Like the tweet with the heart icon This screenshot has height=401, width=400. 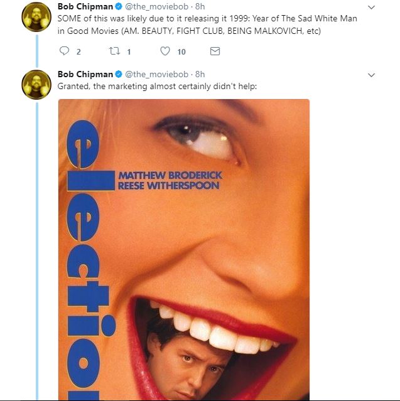165,51
